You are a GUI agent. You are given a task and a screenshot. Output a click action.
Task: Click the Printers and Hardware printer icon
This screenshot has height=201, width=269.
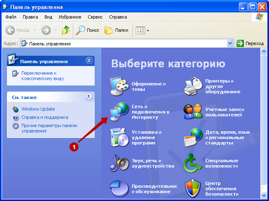click(x=193, y=86)
